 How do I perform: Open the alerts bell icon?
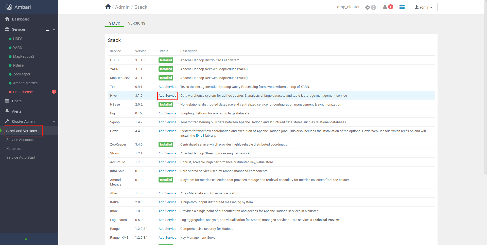385,7
